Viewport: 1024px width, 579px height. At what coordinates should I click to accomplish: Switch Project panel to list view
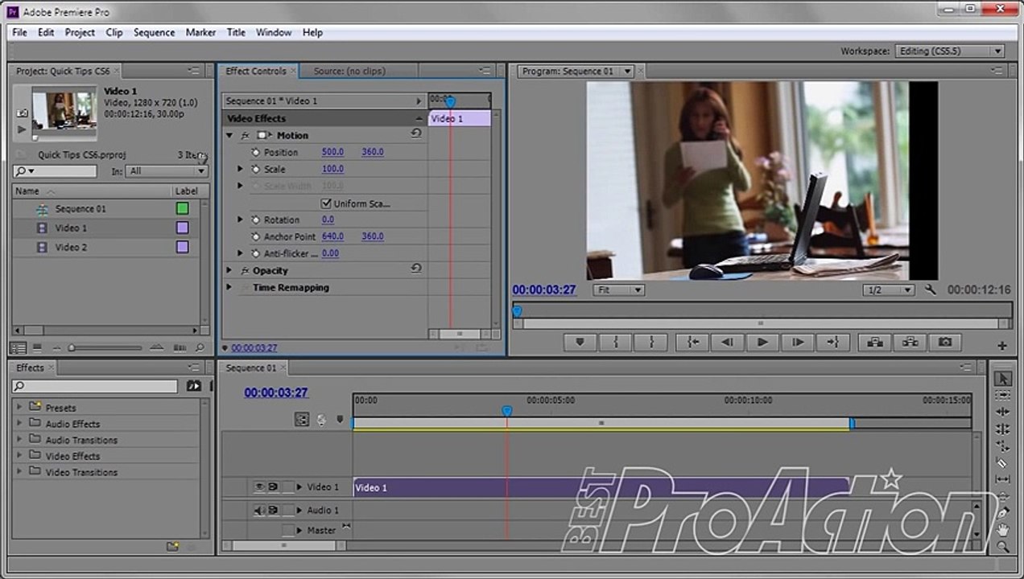(19, 348)
